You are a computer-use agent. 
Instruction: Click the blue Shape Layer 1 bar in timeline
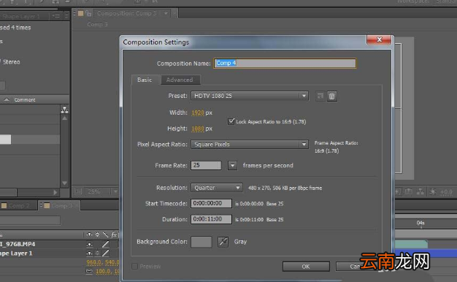(426, 253)
